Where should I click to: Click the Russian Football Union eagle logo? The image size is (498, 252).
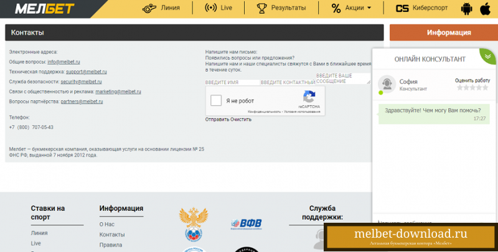[194, 224]
